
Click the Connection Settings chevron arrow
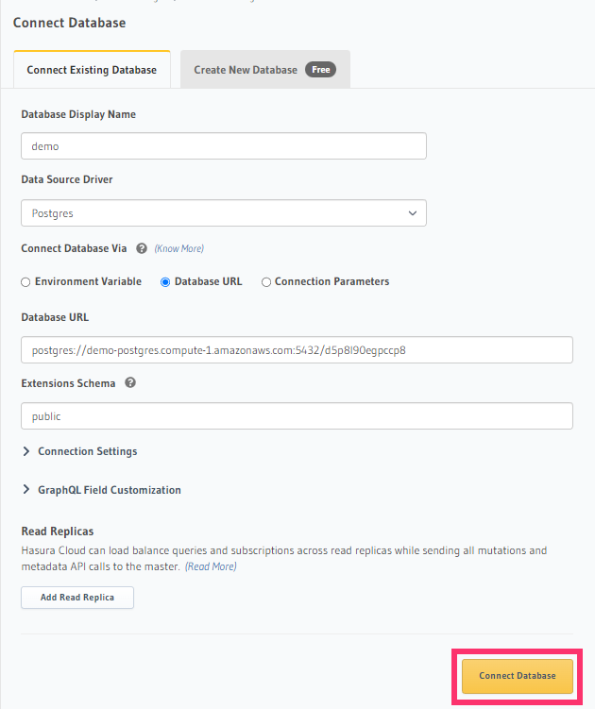(x=26, y=451)
